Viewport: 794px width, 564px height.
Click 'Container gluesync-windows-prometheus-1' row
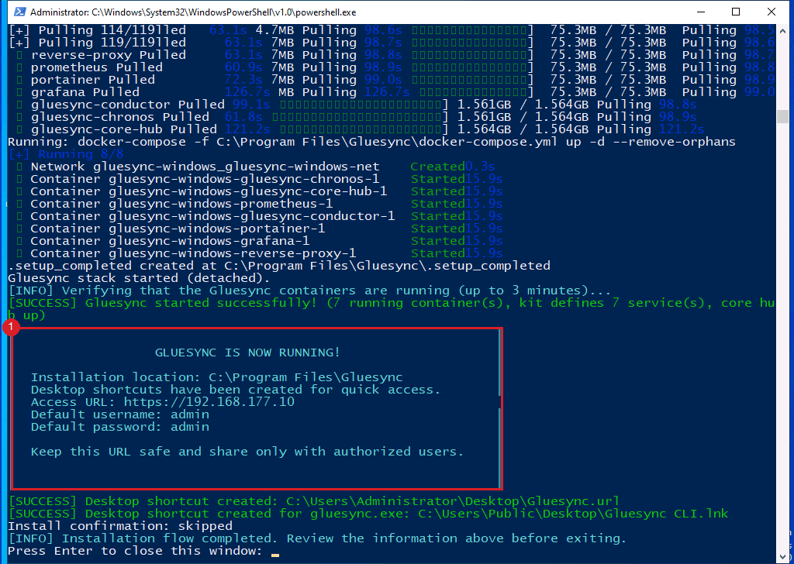pos(259,203)
